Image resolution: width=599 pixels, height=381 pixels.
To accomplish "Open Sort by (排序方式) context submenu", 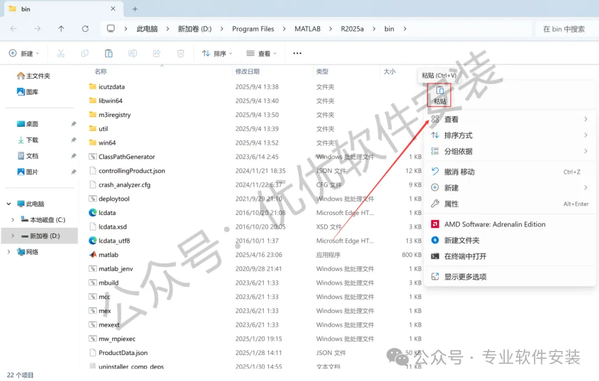I will pos(510,136).
